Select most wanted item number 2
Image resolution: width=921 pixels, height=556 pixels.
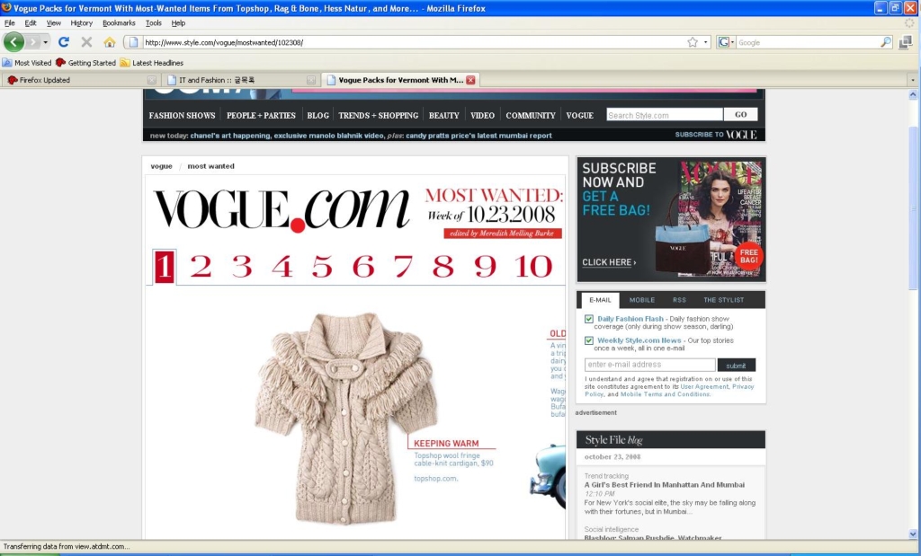[x=201, y=266]
